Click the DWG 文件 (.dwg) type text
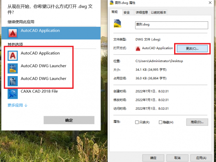Viewport: 216px width, 162px height. coord(148,39)
